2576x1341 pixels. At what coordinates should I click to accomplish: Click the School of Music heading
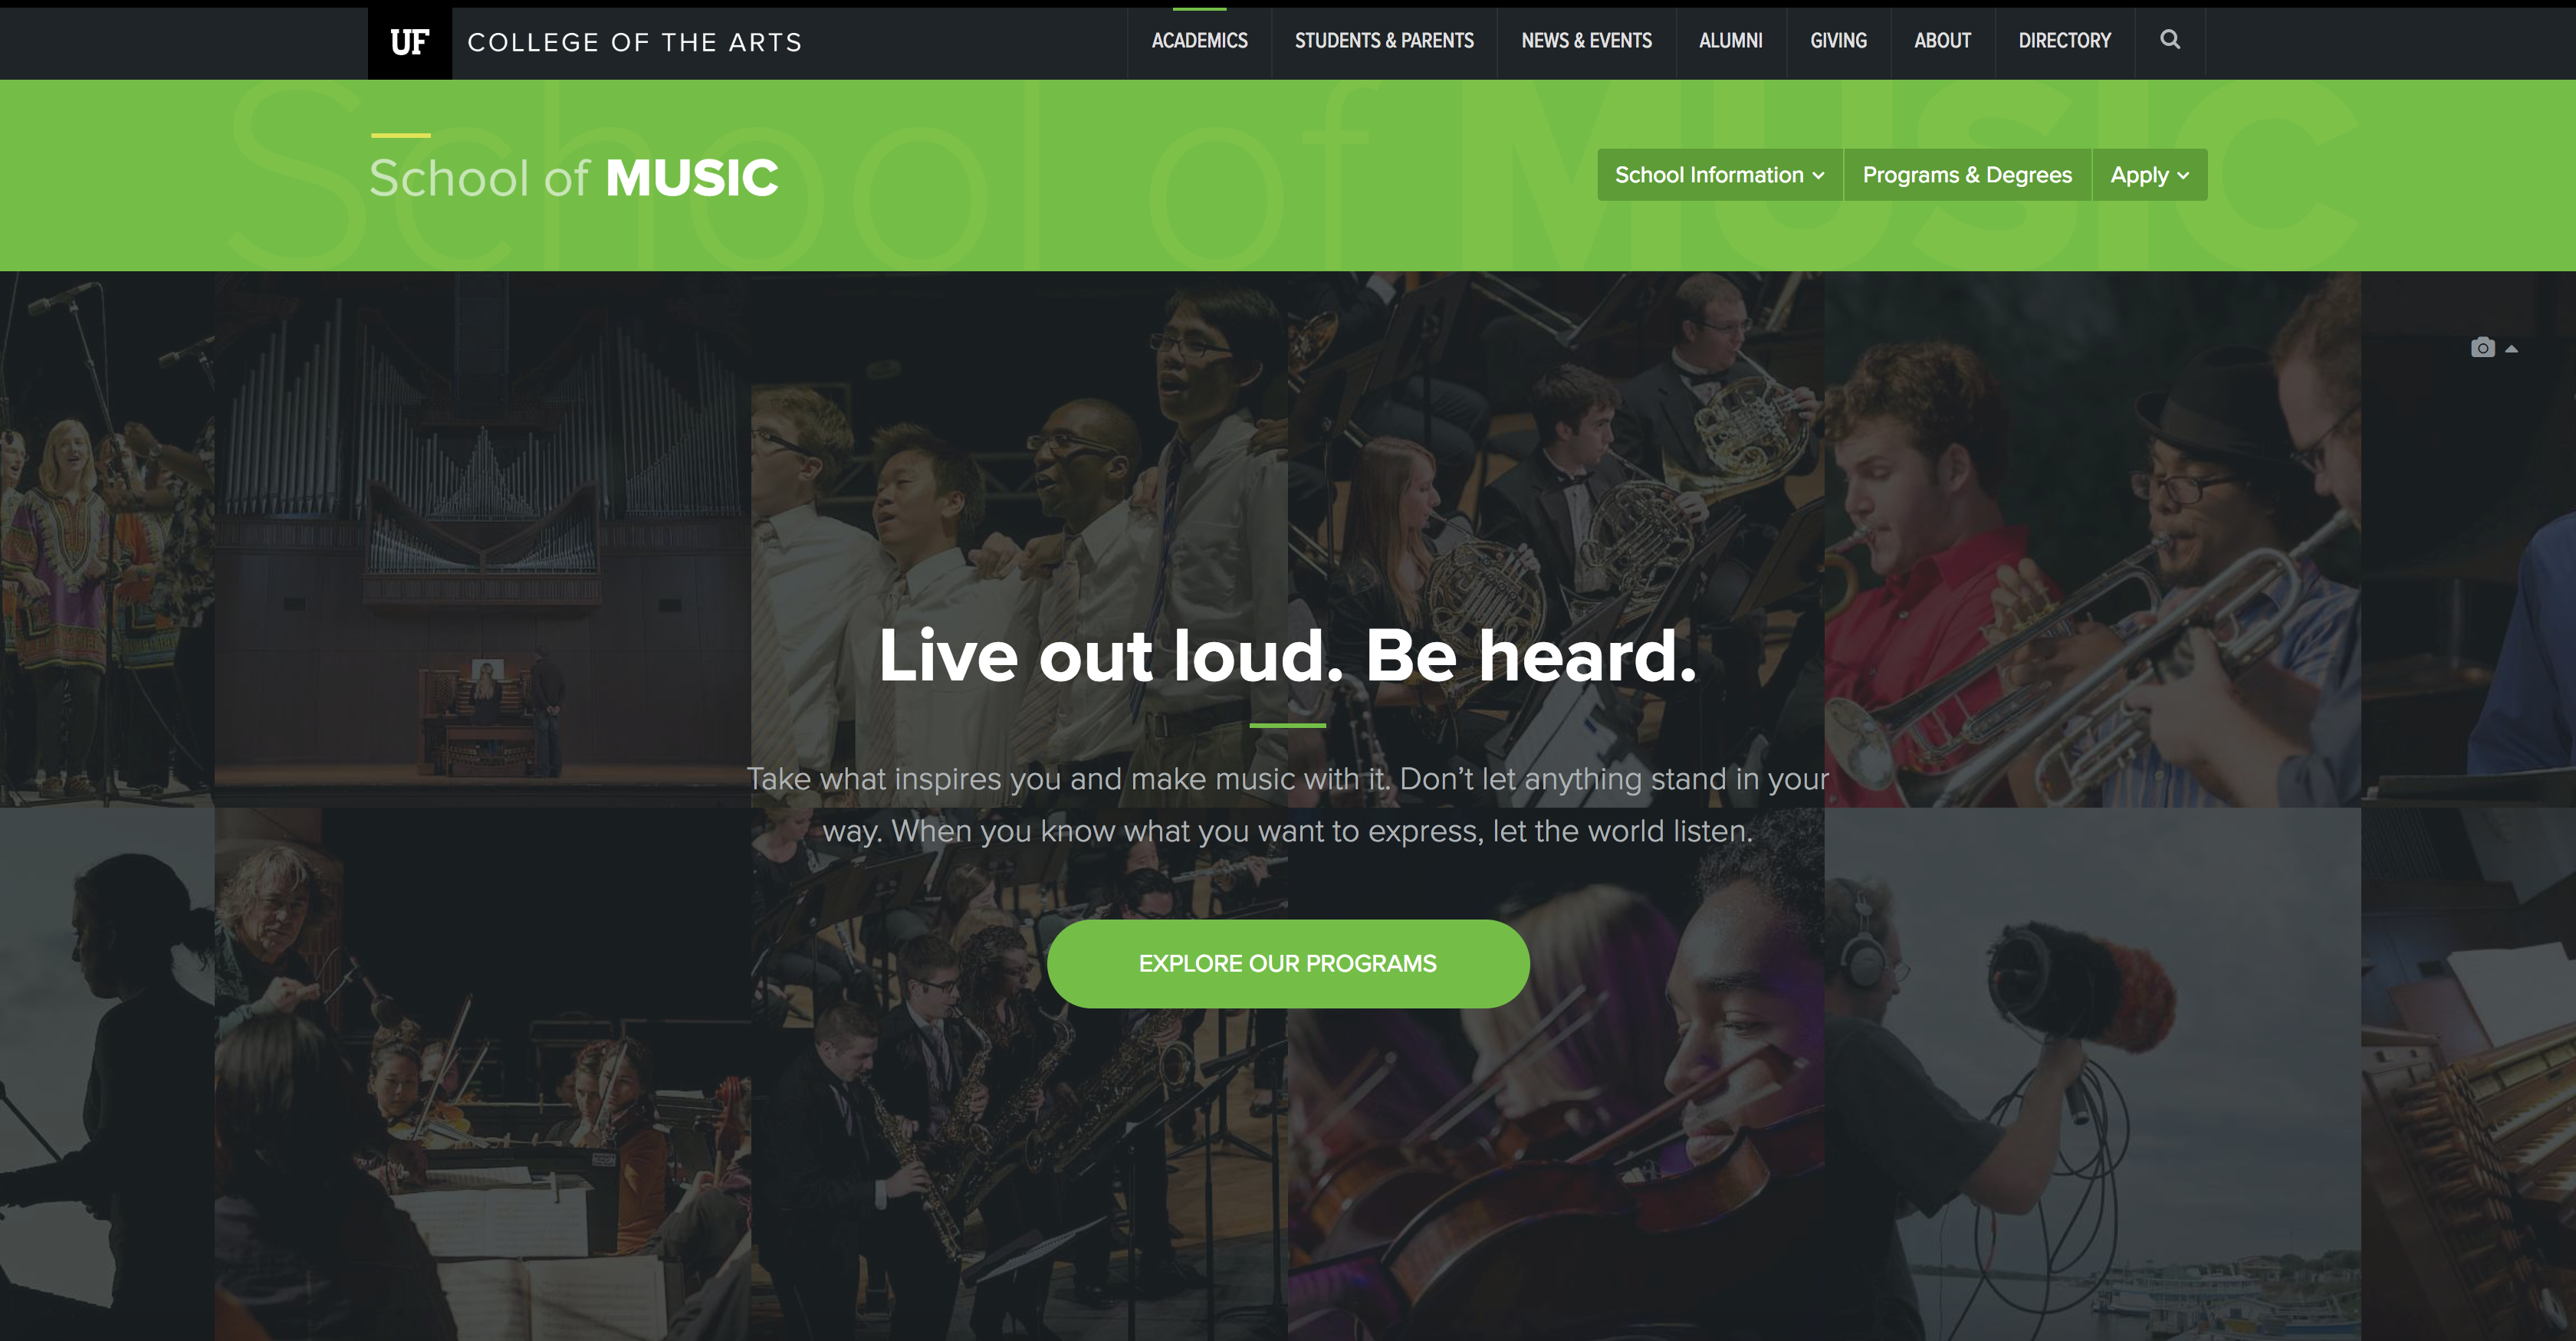pos(573,178)
